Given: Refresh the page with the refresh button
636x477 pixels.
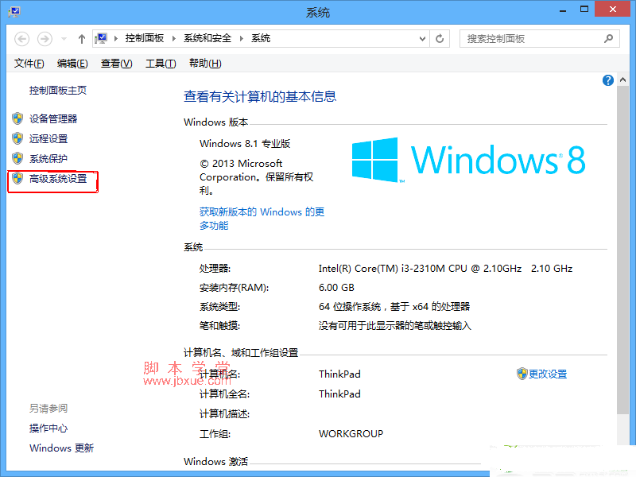Looking at the screenshot, I should point(440,39).
